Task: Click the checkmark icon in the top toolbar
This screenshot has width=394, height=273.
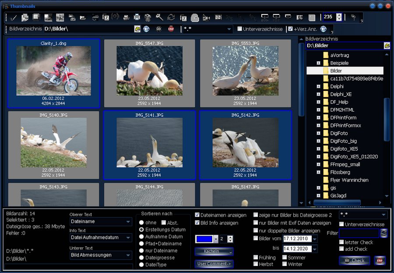Action: click(14, 17)
